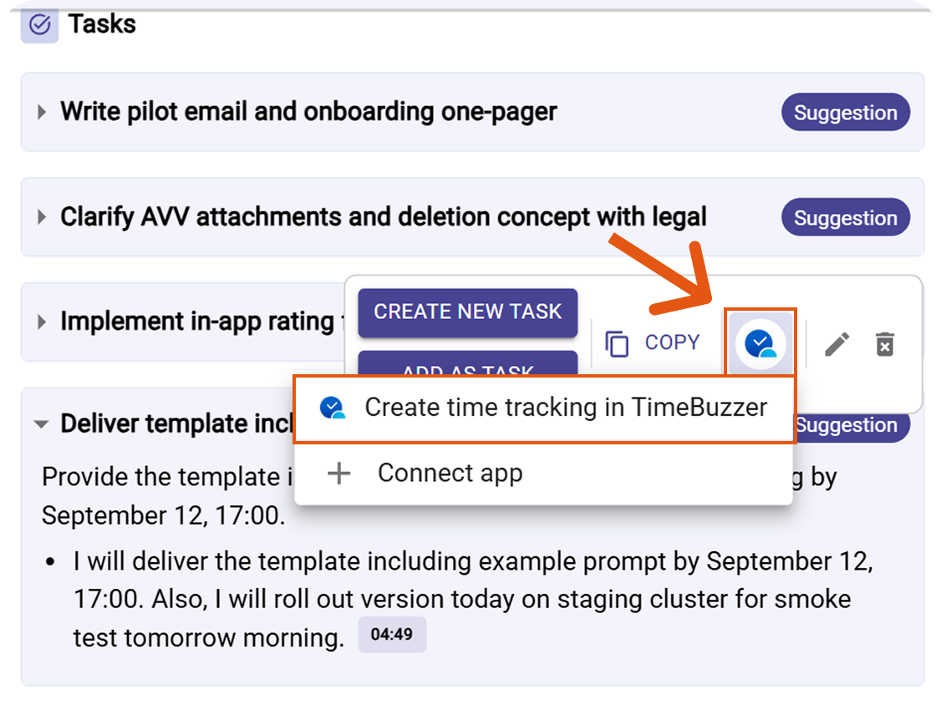This screenshot has height=705, width=941.
Task: Collapse the Deliver template task
Action: [x=41, y=424]
